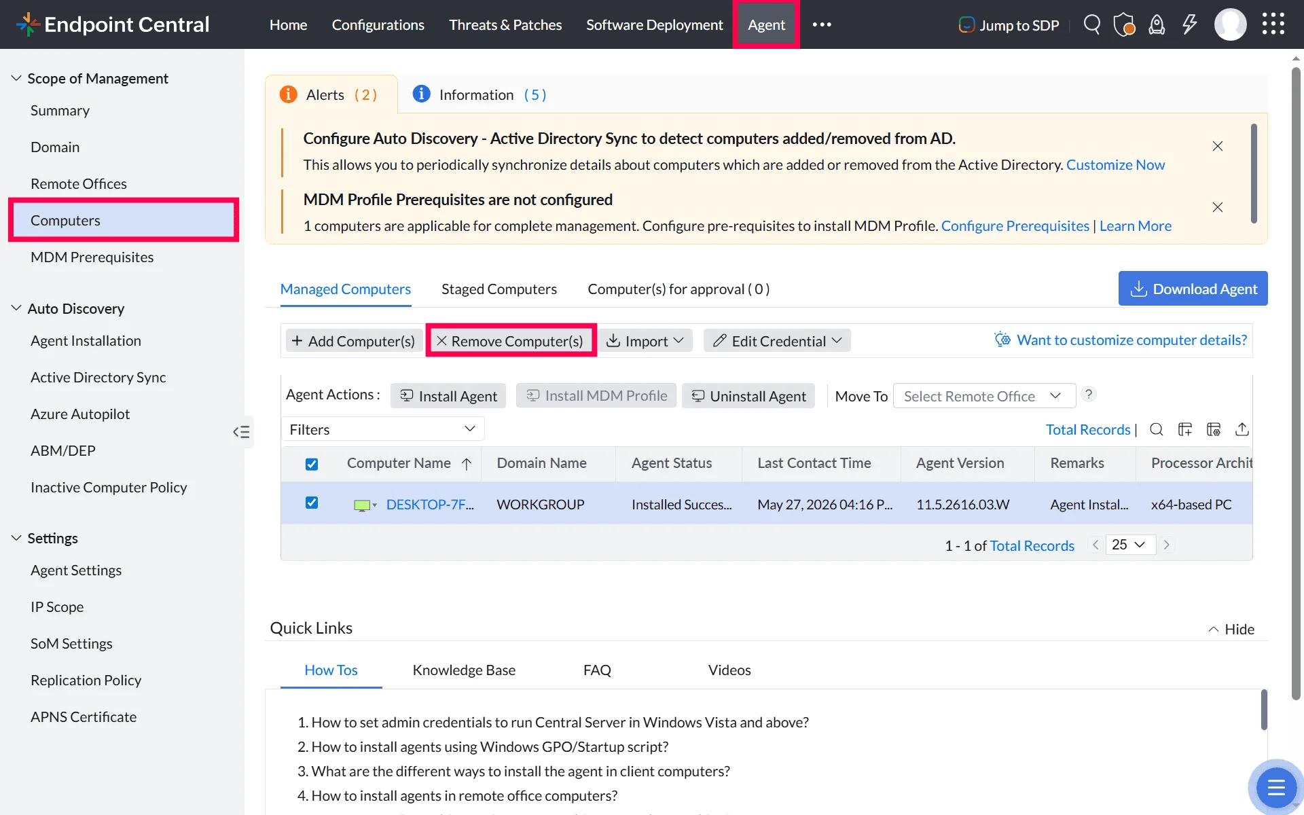Open Remote Offices in sidebar

79,184
